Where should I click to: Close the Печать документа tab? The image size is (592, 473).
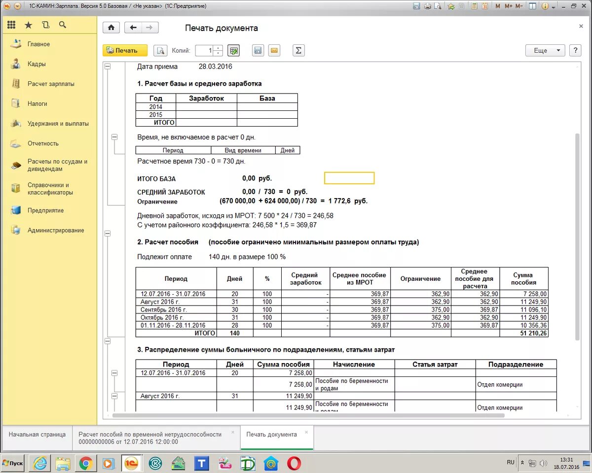(306, 432)
